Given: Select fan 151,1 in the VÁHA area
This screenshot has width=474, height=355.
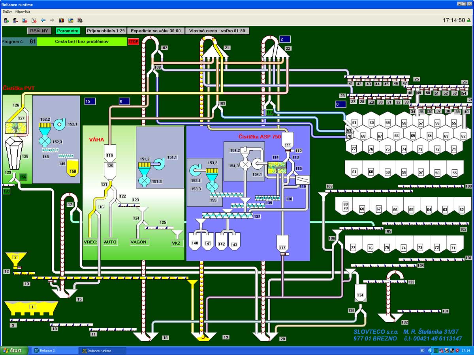Looking at the screenshot, I should [x=159, y=164].
